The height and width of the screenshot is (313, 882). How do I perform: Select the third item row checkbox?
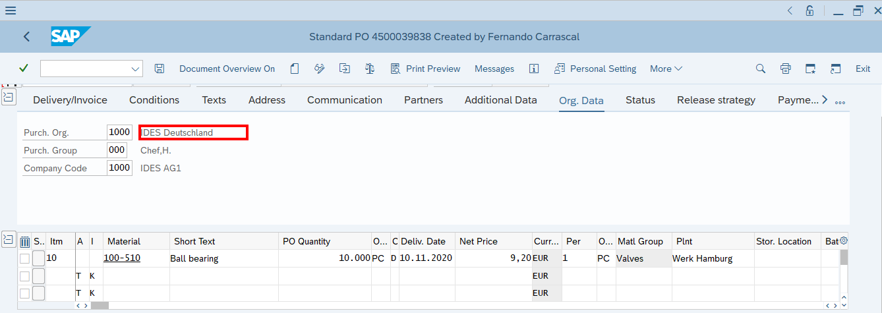[24, 293]
